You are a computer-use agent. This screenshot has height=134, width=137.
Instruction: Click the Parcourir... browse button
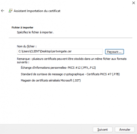[x=114, y=52]
